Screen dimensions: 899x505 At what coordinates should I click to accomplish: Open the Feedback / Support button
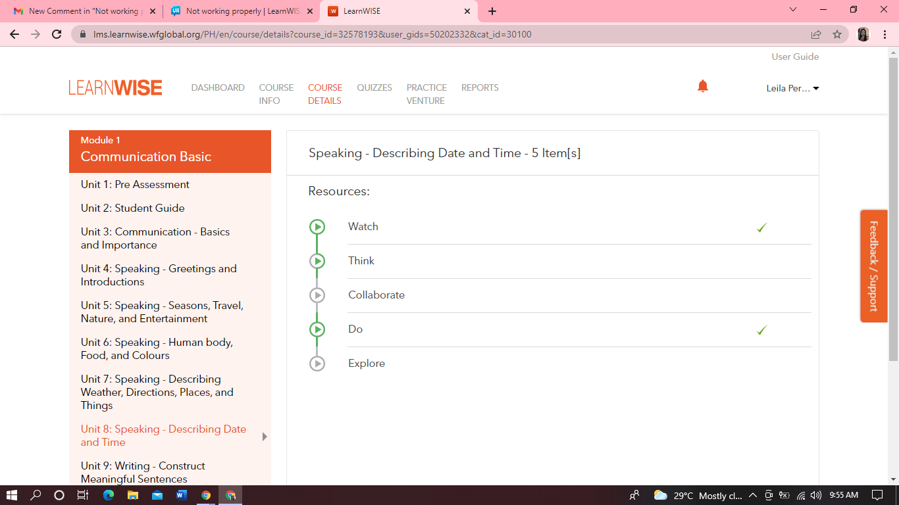pyautogui.click(x=873, y=266)
